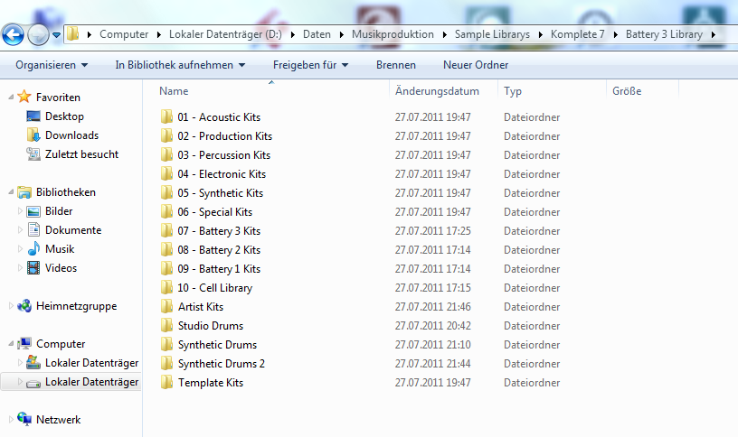
Task: Click Battery 3 Library in the breadcrumb
Action: coord(664,34)
